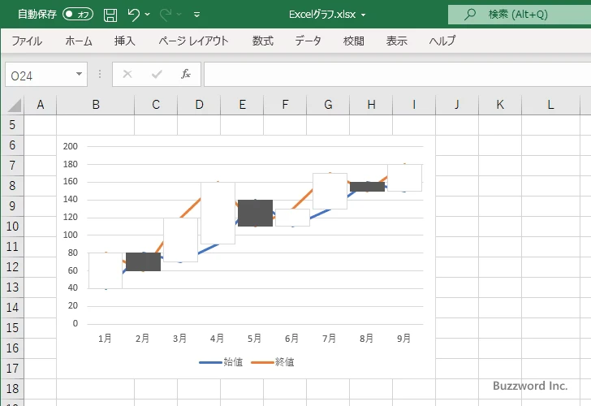Switch to the 表示 tab
This screenshot has width=591, height=406.
coord(396,41)
